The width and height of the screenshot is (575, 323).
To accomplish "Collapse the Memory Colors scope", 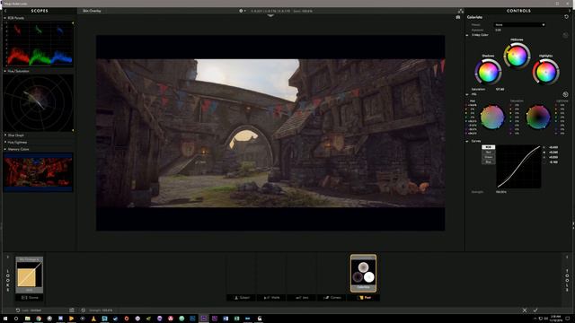I will click(5, 150).
